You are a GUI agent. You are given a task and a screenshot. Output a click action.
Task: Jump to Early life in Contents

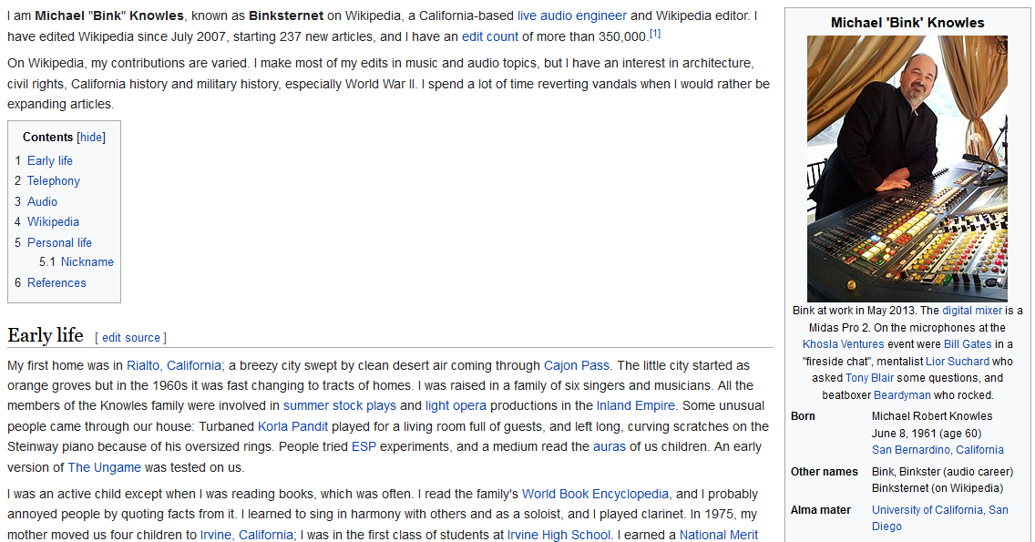coord(49,161)
